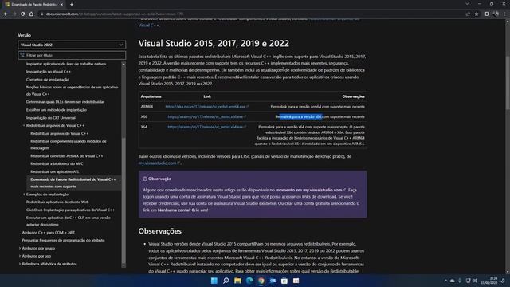This screenshot has height=287, width=510.
Task: Open a new browser tab
Action: tap(72, 5)
